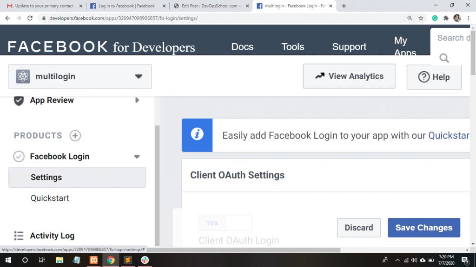
Task: Switch to the Gmail Update primary contact tab
Action: coord(45,6)
